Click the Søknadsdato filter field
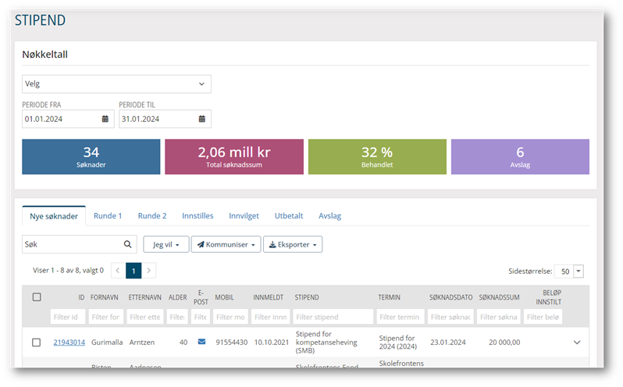The image size is (623, 387). click(x=450, y=317)
